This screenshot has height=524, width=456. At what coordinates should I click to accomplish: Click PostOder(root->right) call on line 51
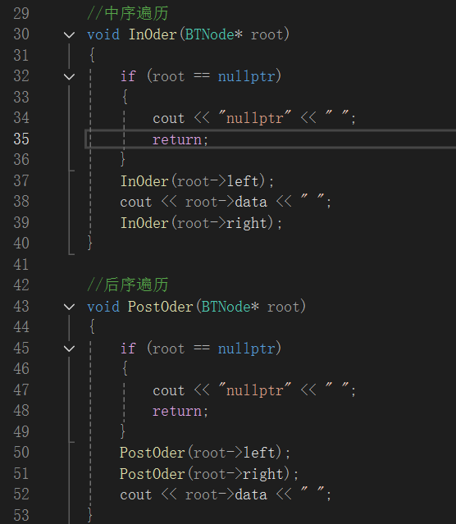[209, 474]
